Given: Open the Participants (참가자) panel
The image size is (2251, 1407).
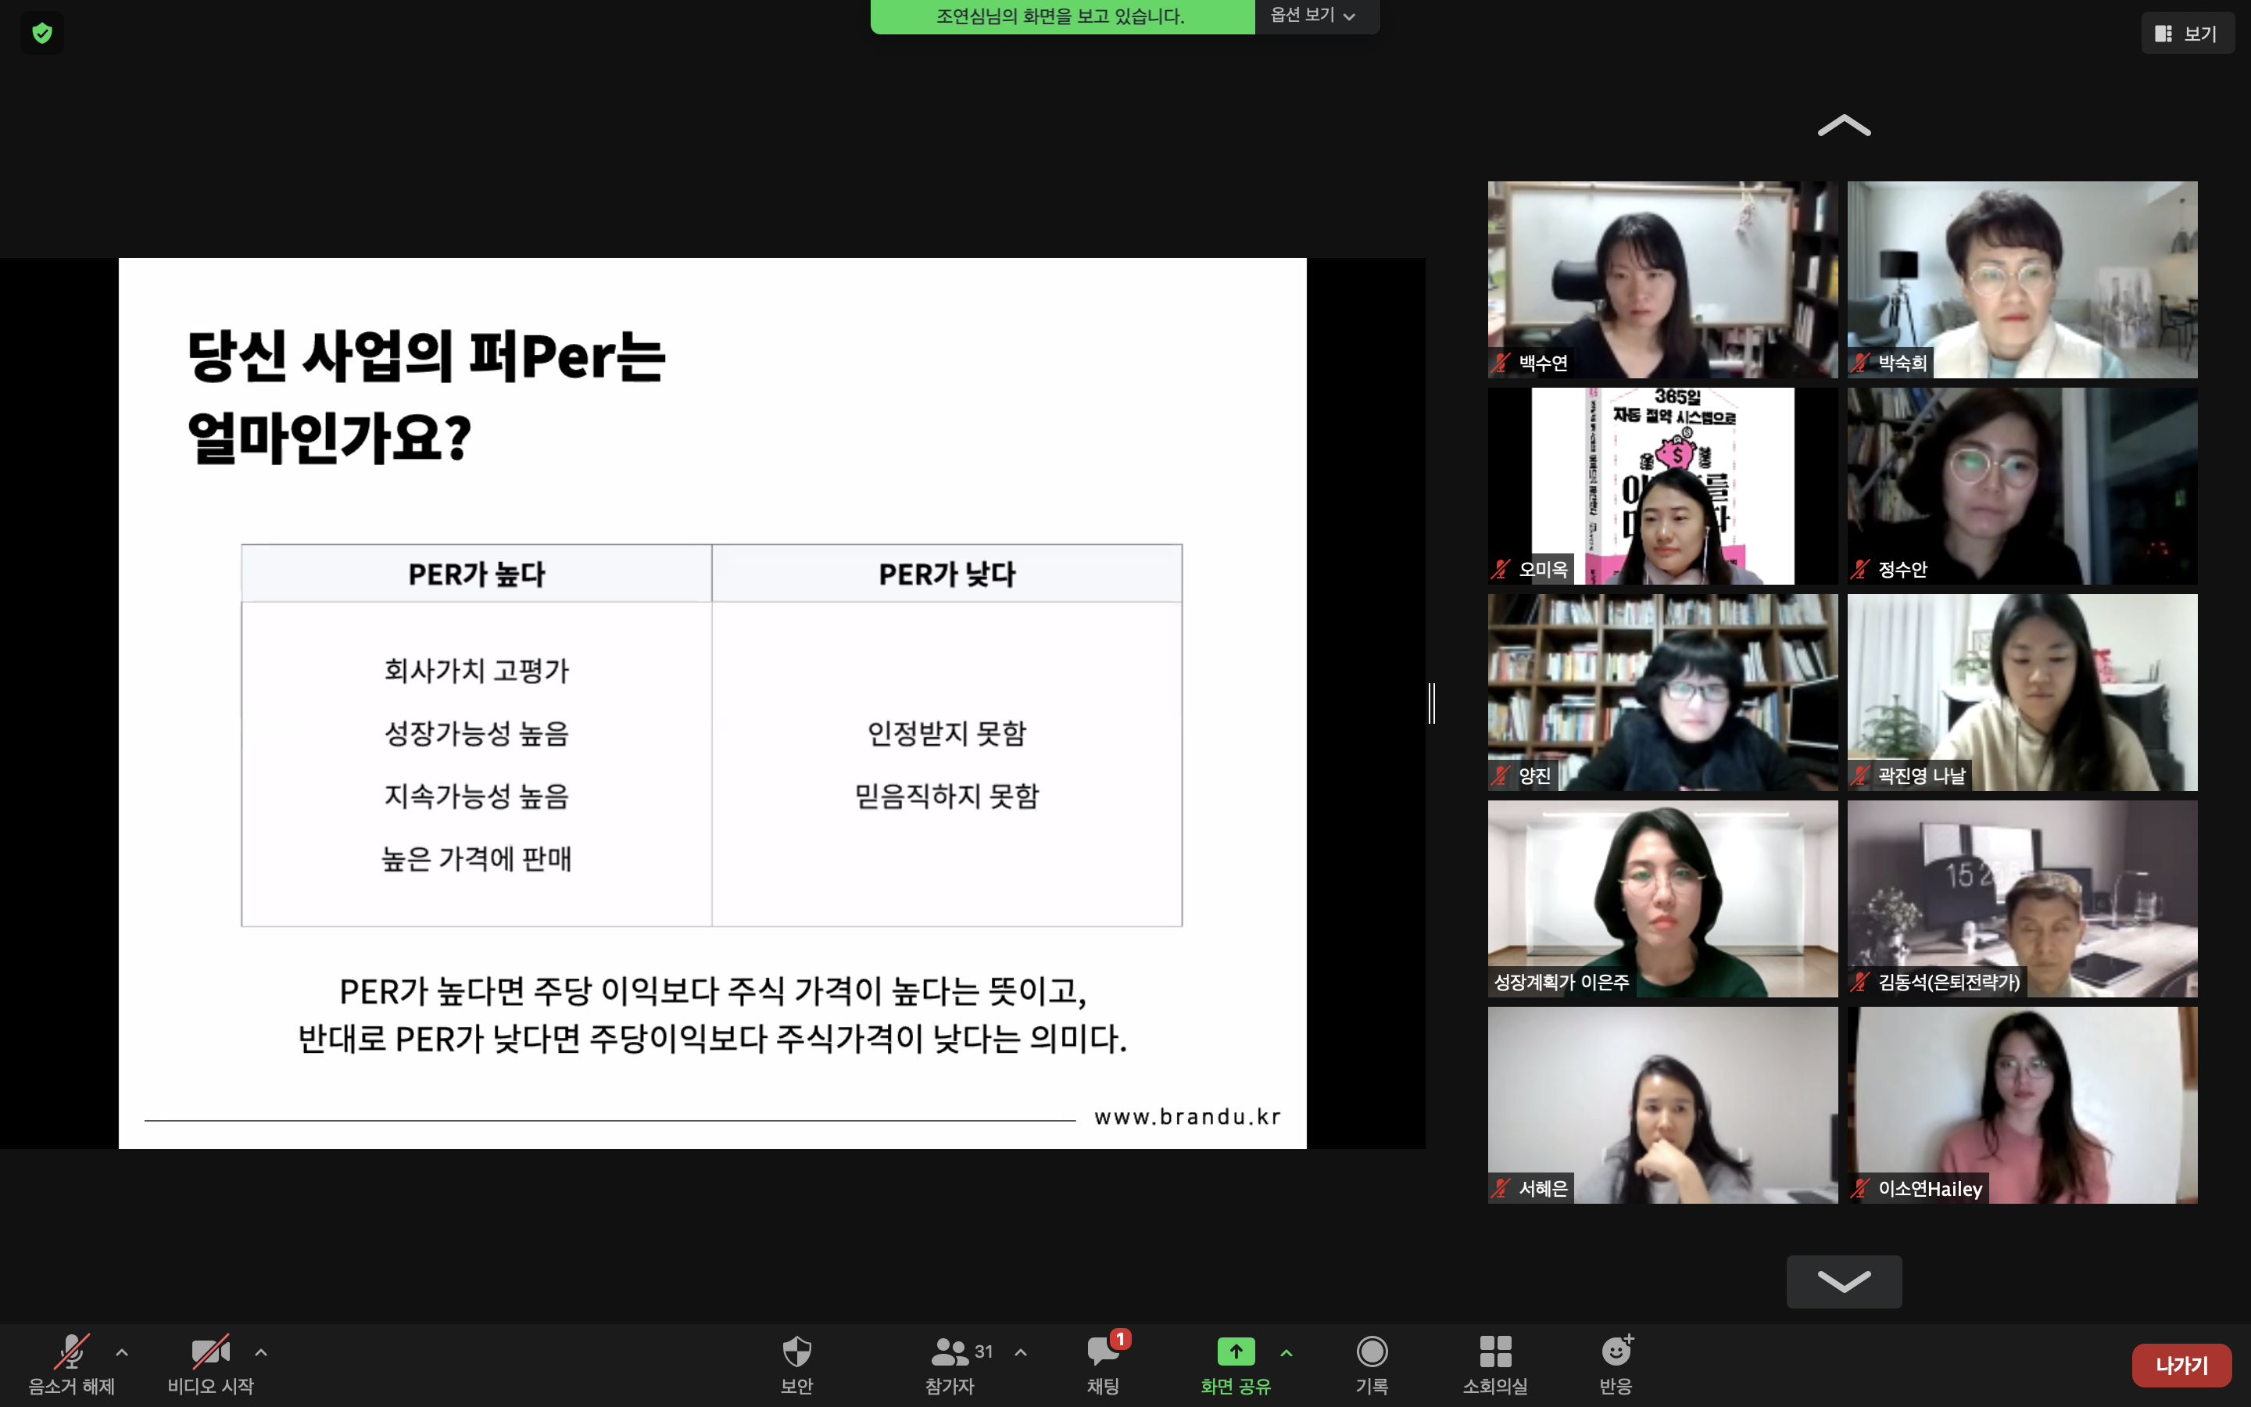Looking at the screenshot, I should coord(950,1352).
